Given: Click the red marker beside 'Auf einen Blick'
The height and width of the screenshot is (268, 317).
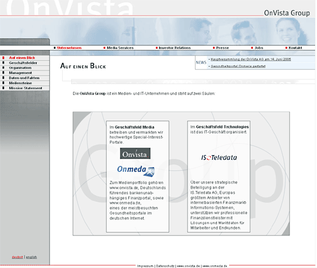Looking at the screenshot, I should 3,58.
